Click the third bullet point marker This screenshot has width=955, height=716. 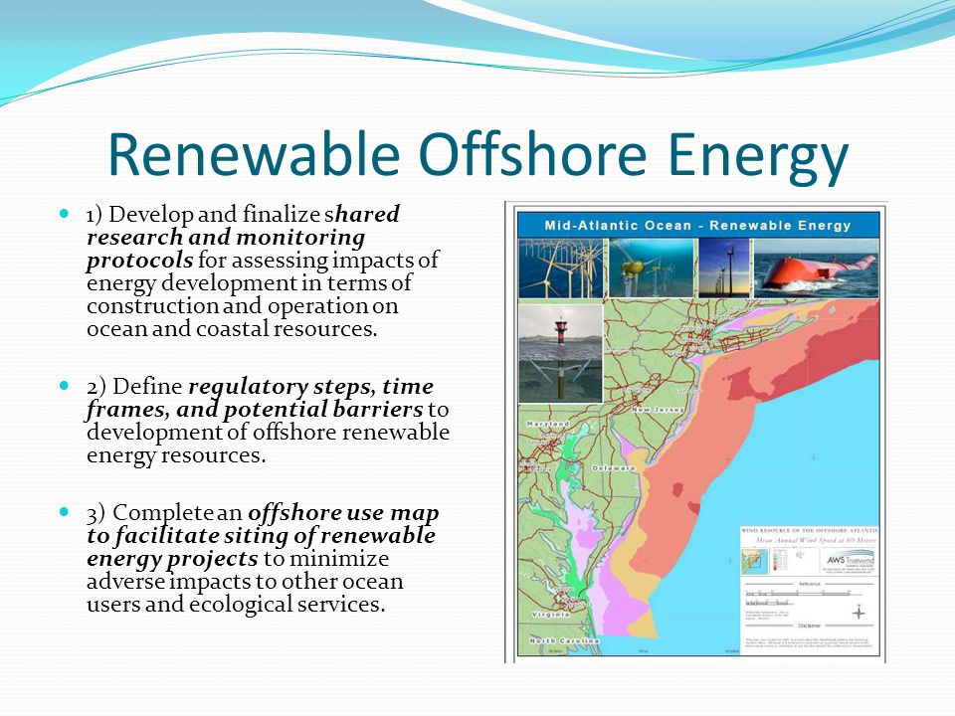pos(65,512)
